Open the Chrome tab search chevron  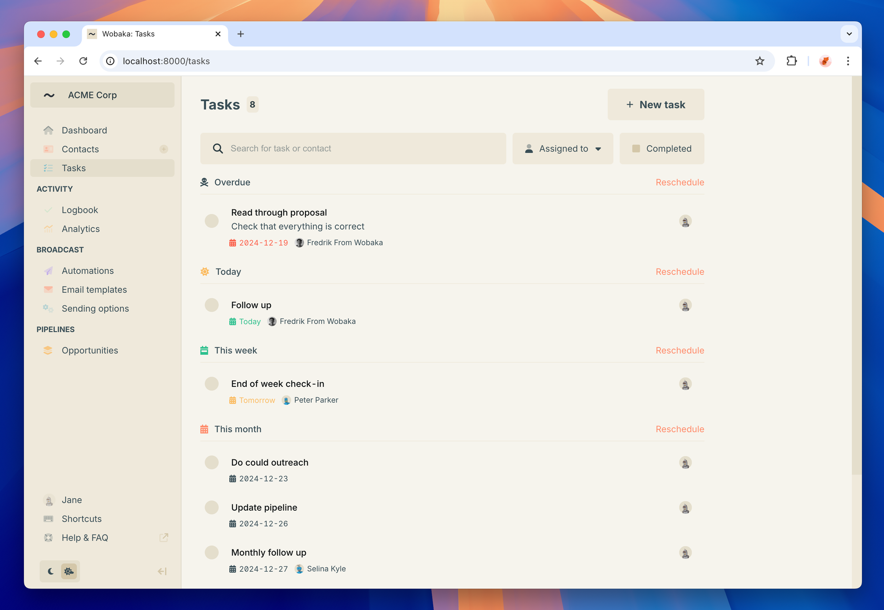pos(849,34)
